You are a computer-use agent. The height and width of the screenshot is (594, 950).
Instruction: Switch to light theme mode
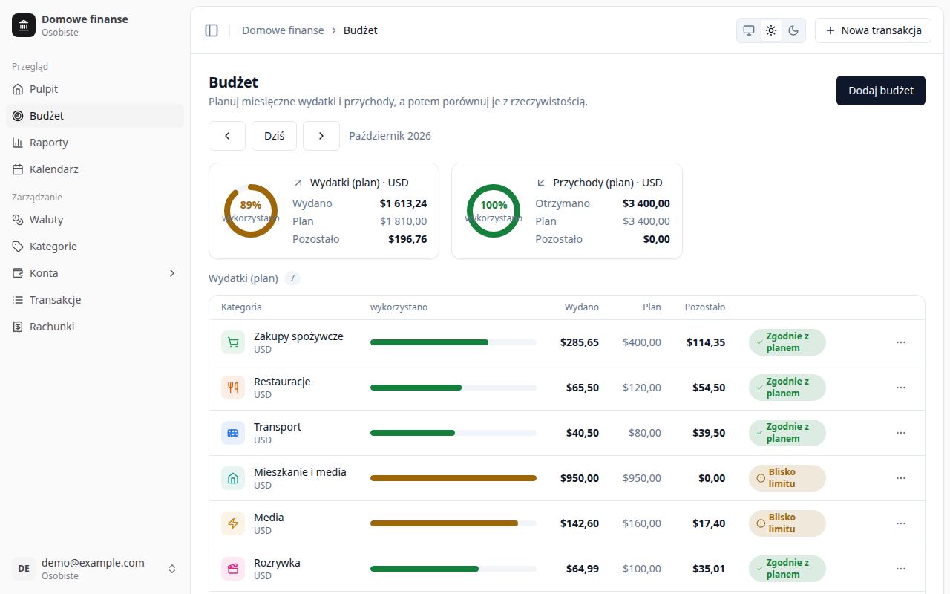[771, 30]
